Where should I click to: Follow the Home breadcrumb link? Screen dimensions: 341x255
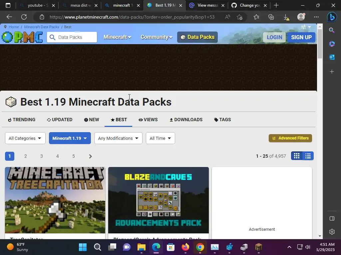pyautogui.click(x=14, y=27)
